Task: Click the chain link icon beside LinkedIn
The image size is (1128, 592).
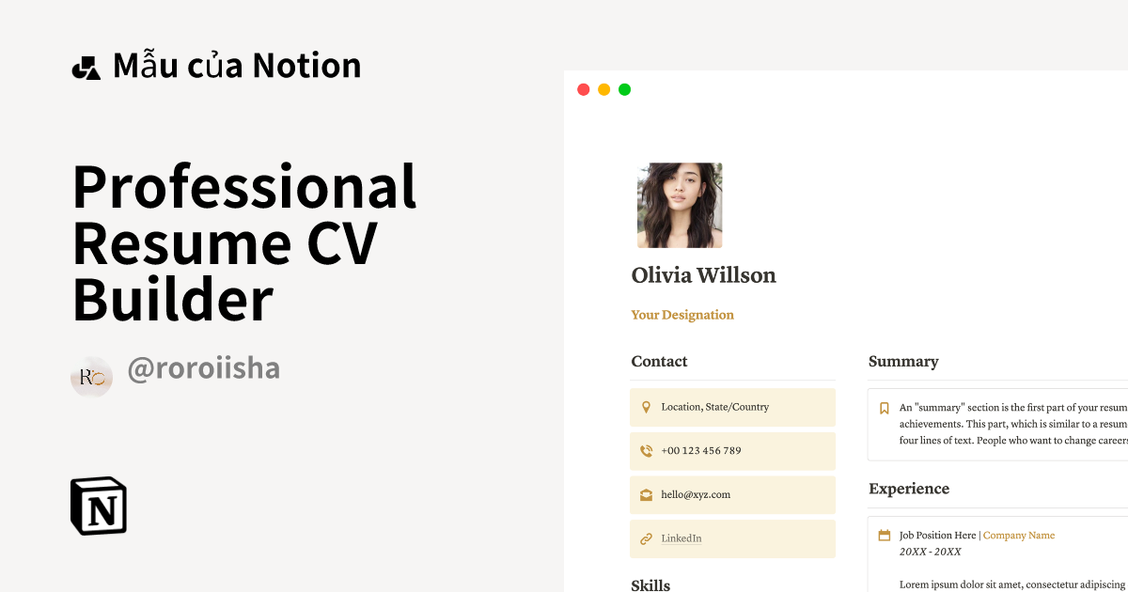Action: coord(646,537)
